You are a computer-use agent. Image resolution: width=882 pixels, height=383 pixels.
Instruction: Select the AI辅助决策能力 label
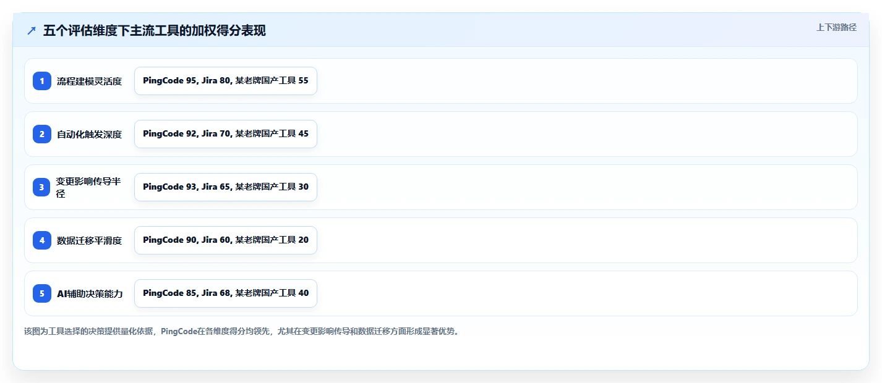90,293
